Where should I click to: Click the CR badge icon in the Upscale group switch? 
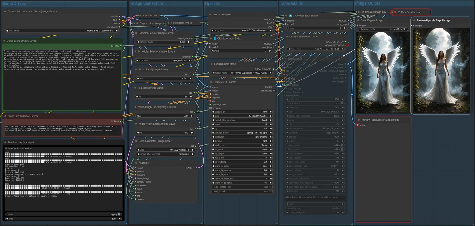[x=215, y=39]
